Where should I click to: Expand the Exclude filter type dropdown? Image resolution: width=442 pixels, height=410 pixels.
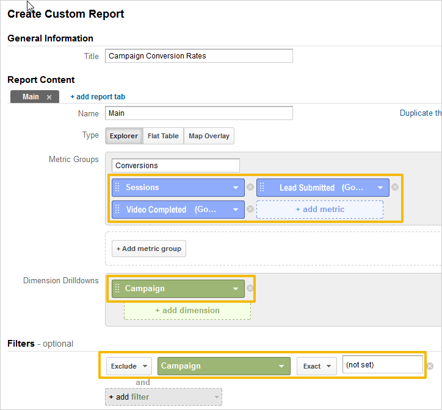pos(129,366)
